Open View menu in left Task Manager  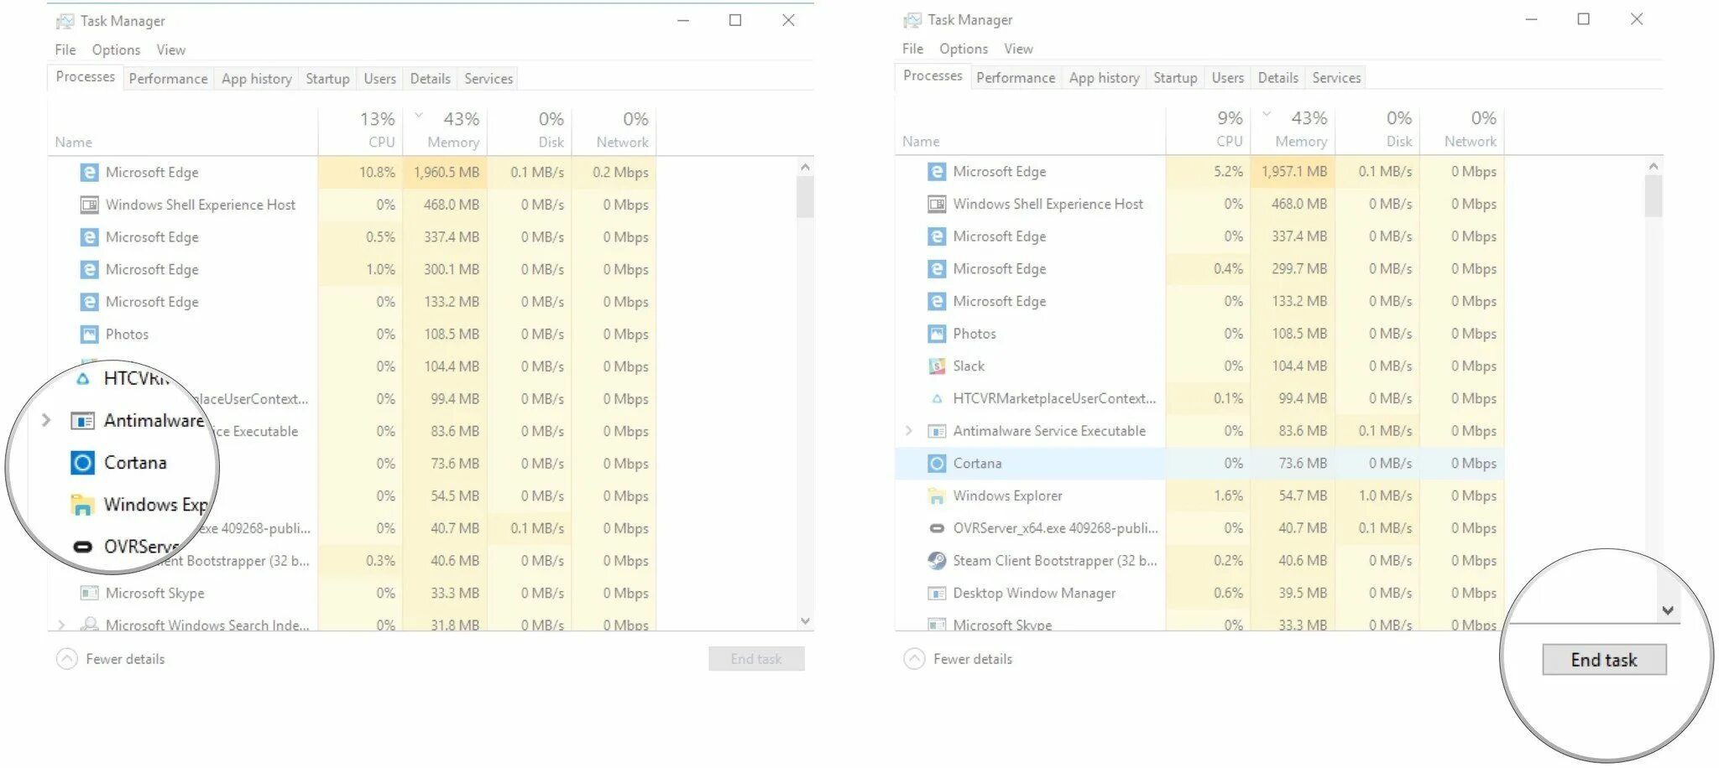[x=171, y=50]
